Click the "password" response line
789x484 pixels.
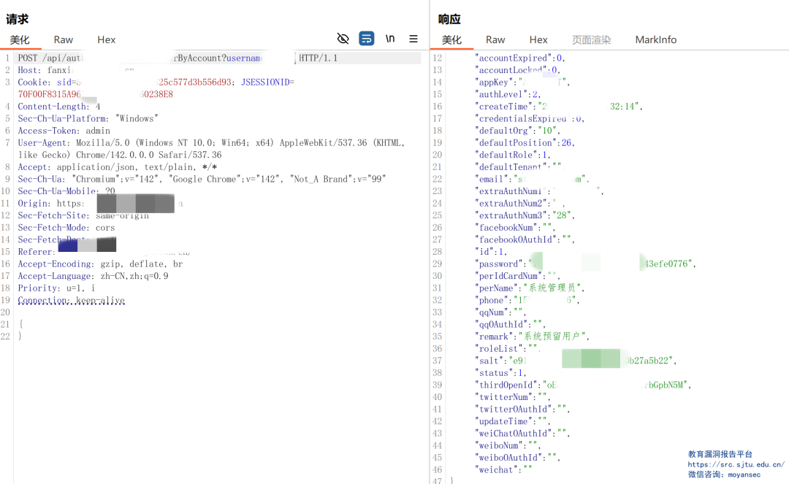[586, 264]
